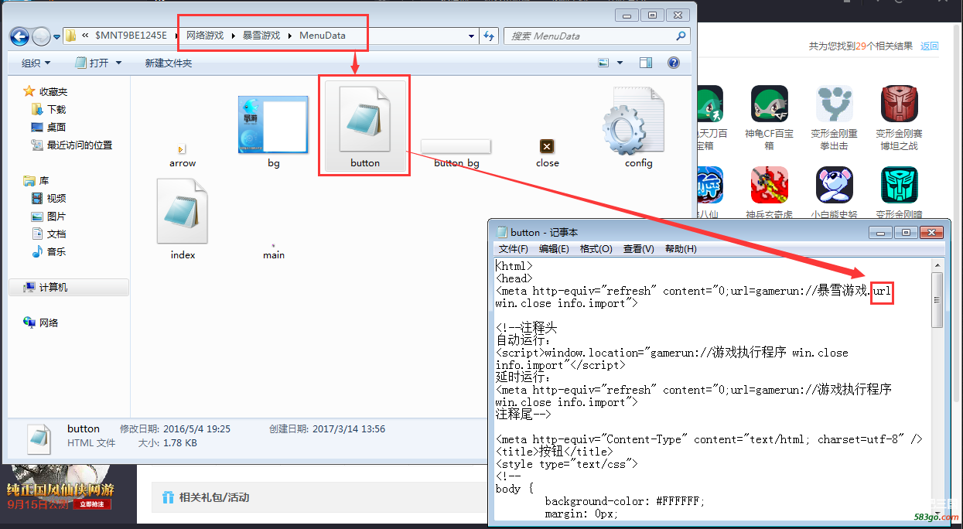This screenshot has height=529, width=963.
Task: Expand the view options dropdown arrow
Action: (620, 63)
